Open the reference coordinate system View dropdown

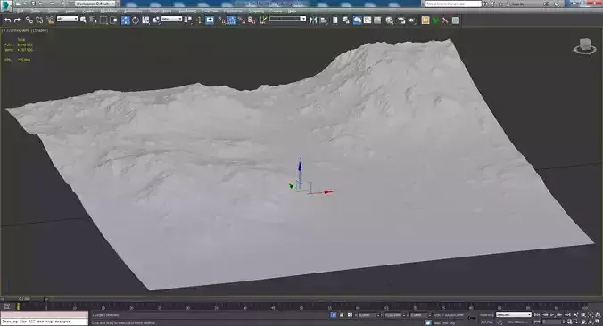pos(172,19)
